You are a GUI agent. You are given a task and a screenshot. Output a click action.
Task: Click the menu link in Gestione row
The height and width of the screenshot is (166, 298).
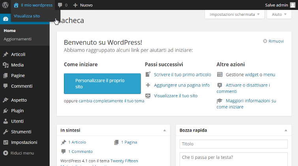[269, 75]
